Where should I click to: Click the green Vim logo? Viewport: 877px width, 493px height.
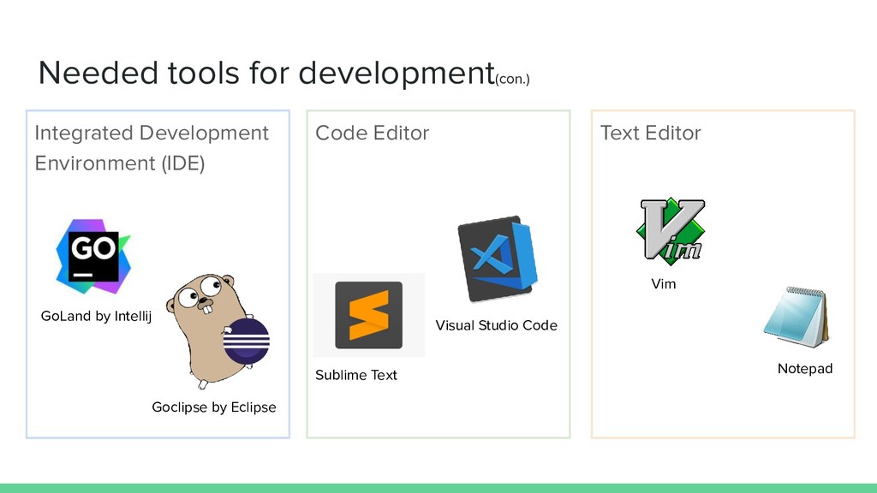(671, 231)
